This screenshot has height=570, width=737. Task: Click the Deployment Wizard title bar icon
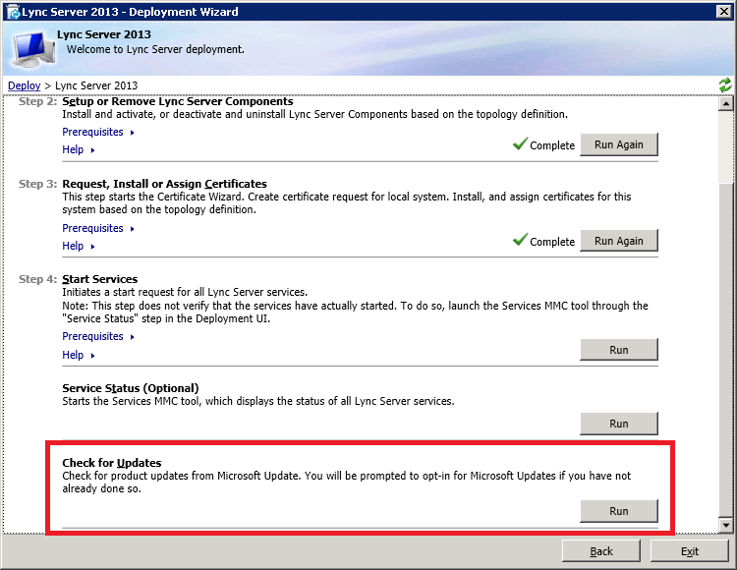[x=14, y=12]
